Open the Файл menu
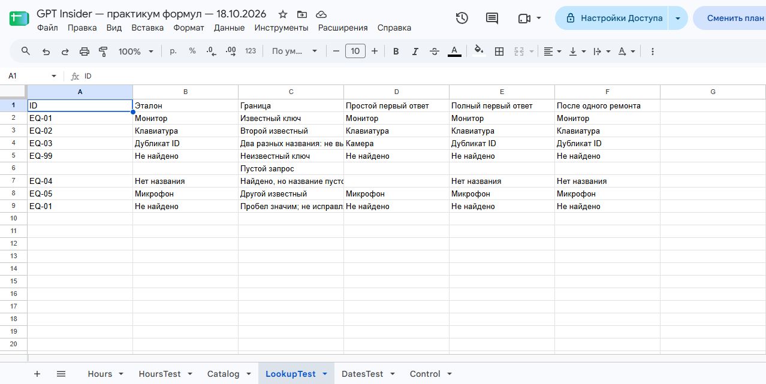 (47, 28)
